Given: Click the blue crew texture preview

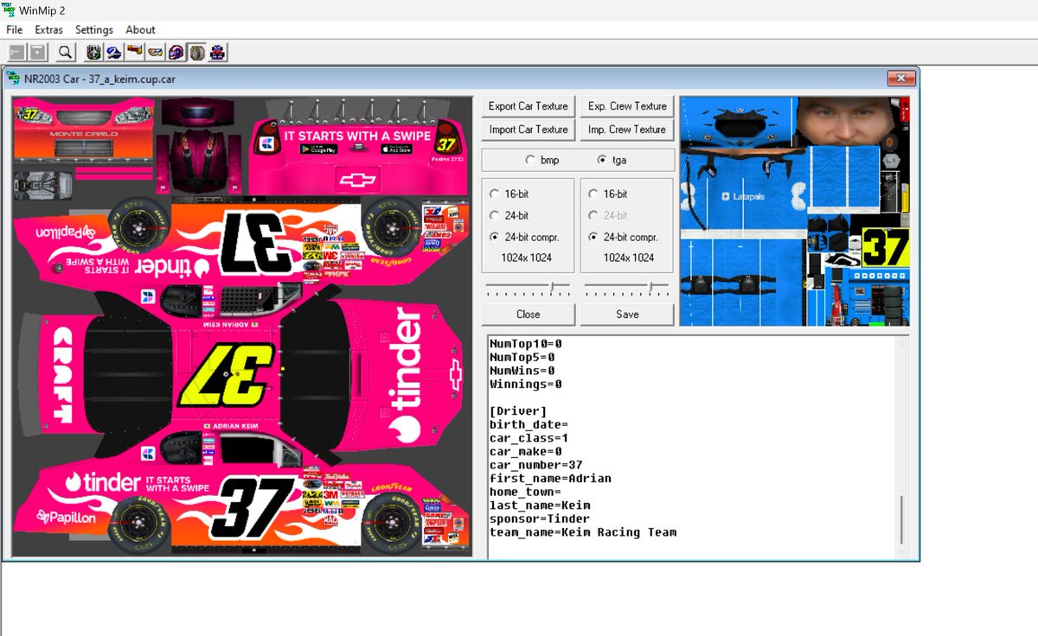Looking at the screenshot, I should tap(795, 211).
